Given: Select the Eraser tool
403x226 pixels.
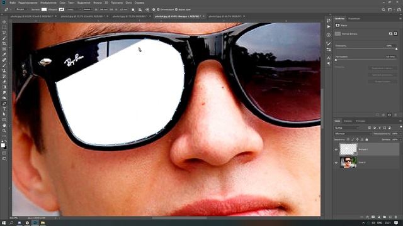Looking at the screenshot, I should coord(4,82).
